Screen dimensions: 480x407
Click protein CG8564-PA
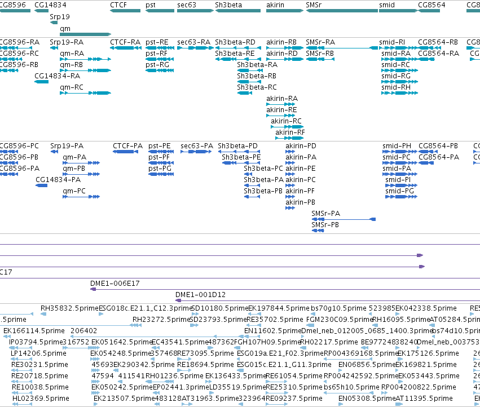click(426, 163)
